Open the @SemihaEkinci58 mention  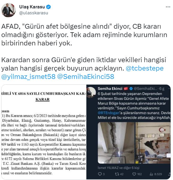[86, 77]
